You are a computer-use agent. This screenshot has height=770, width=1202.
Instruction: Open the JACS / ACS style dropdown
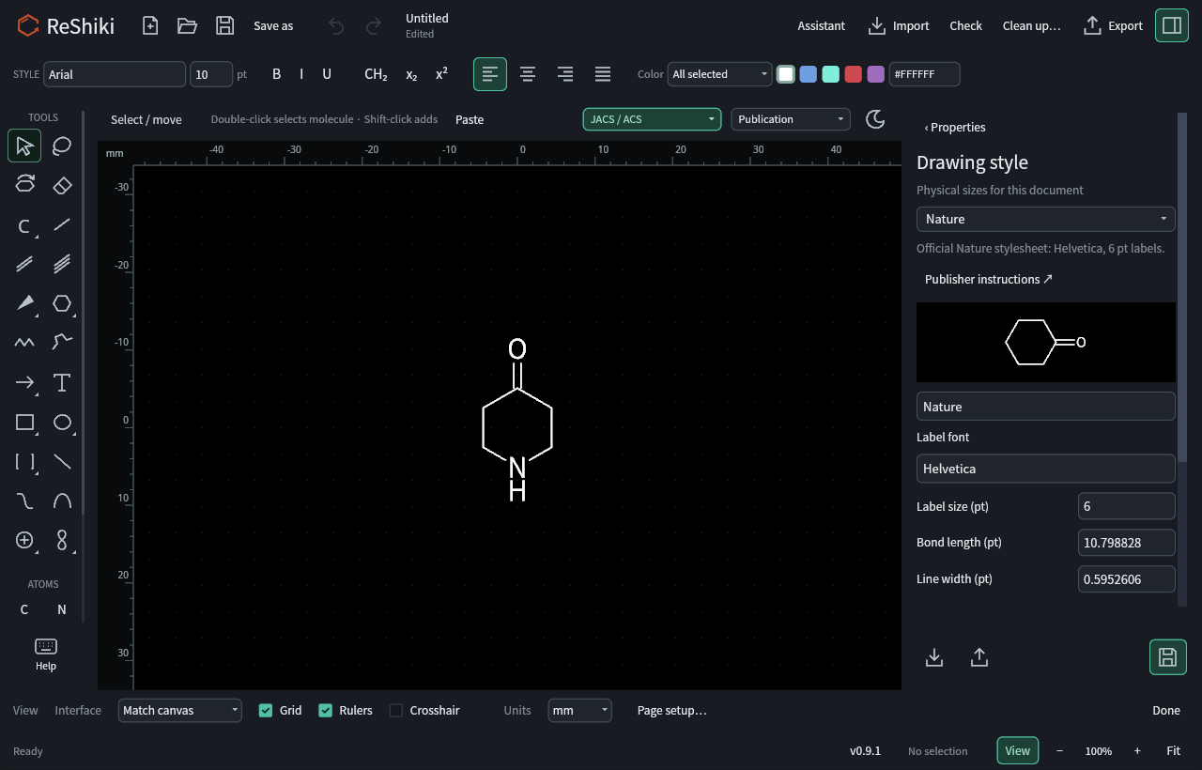click(x=653, y=119)
